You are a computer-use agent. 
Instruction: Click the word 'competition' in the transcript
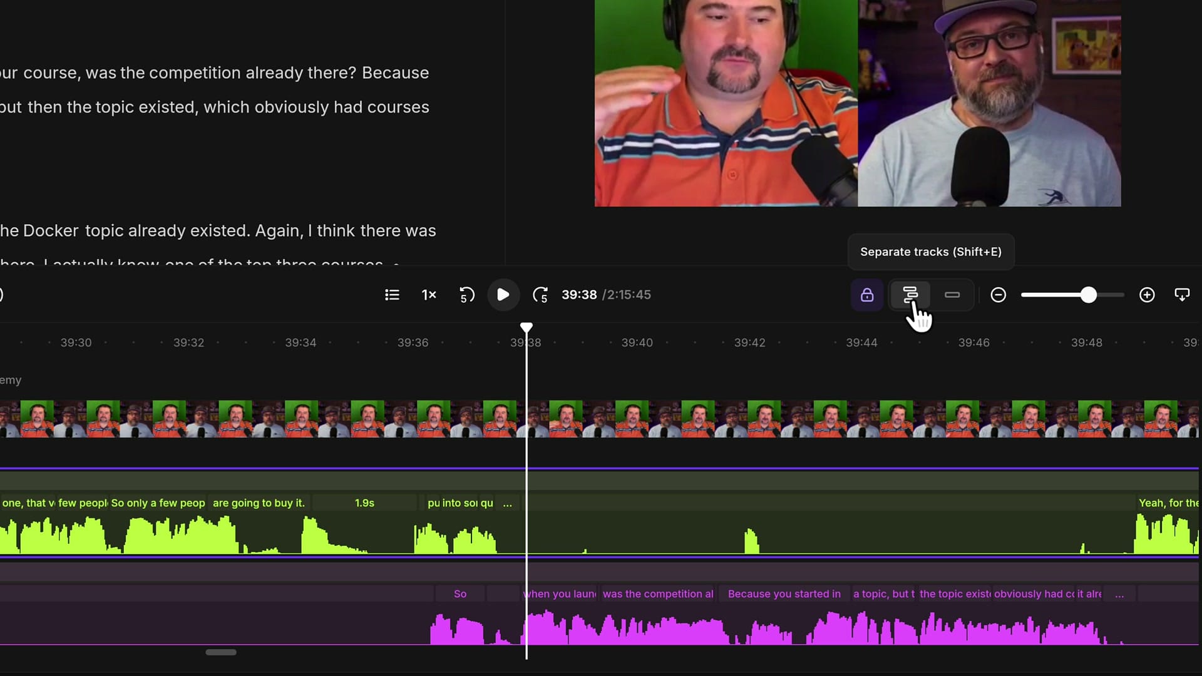195,73
